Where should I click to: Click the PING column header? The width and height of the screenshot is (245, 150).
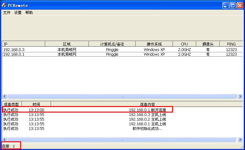[x=231, y=44]
